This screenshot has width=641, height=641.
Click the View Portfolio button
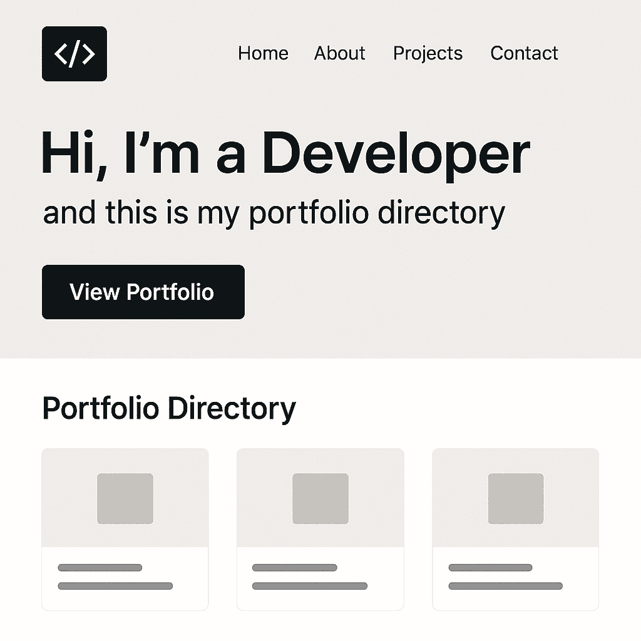[143, 292]
